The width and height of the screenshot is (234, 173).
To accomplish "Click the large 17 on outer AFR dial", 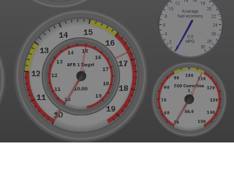I will pos(123,63).
